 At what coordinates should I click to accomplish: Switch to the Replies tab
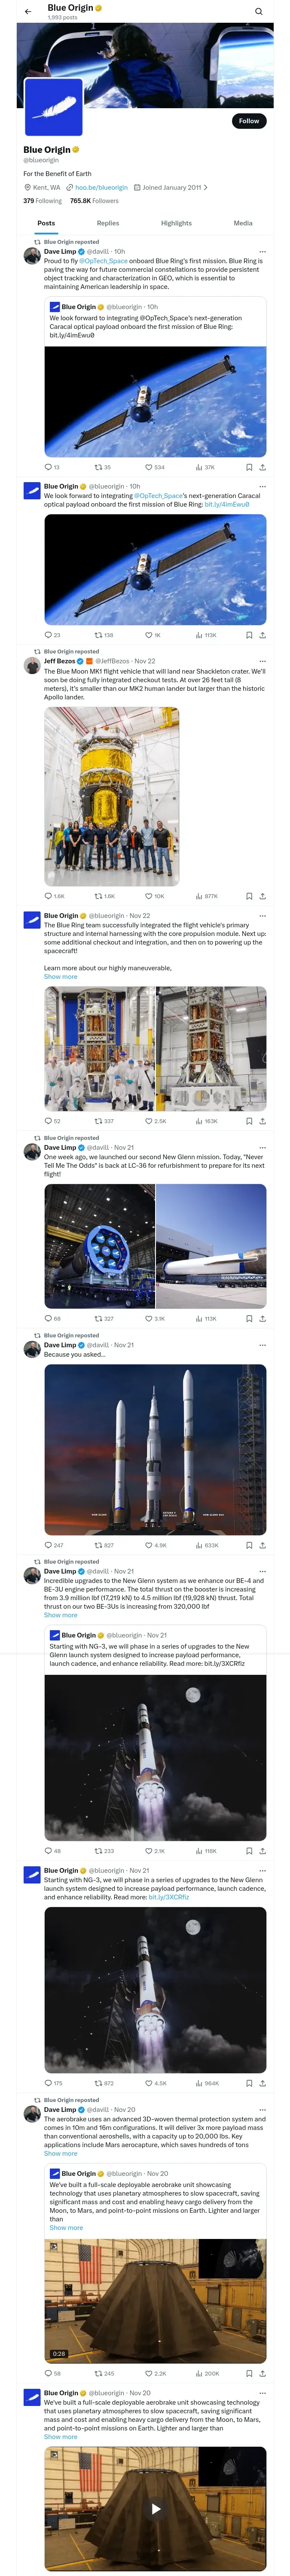(108, 223)
